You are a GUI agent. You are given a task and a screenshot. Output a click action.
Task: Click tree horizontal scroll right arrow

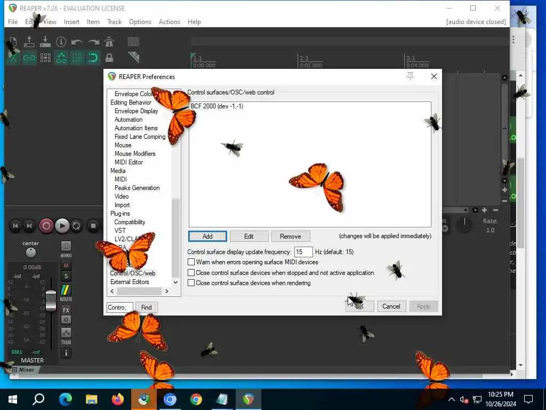click(167, 291)
